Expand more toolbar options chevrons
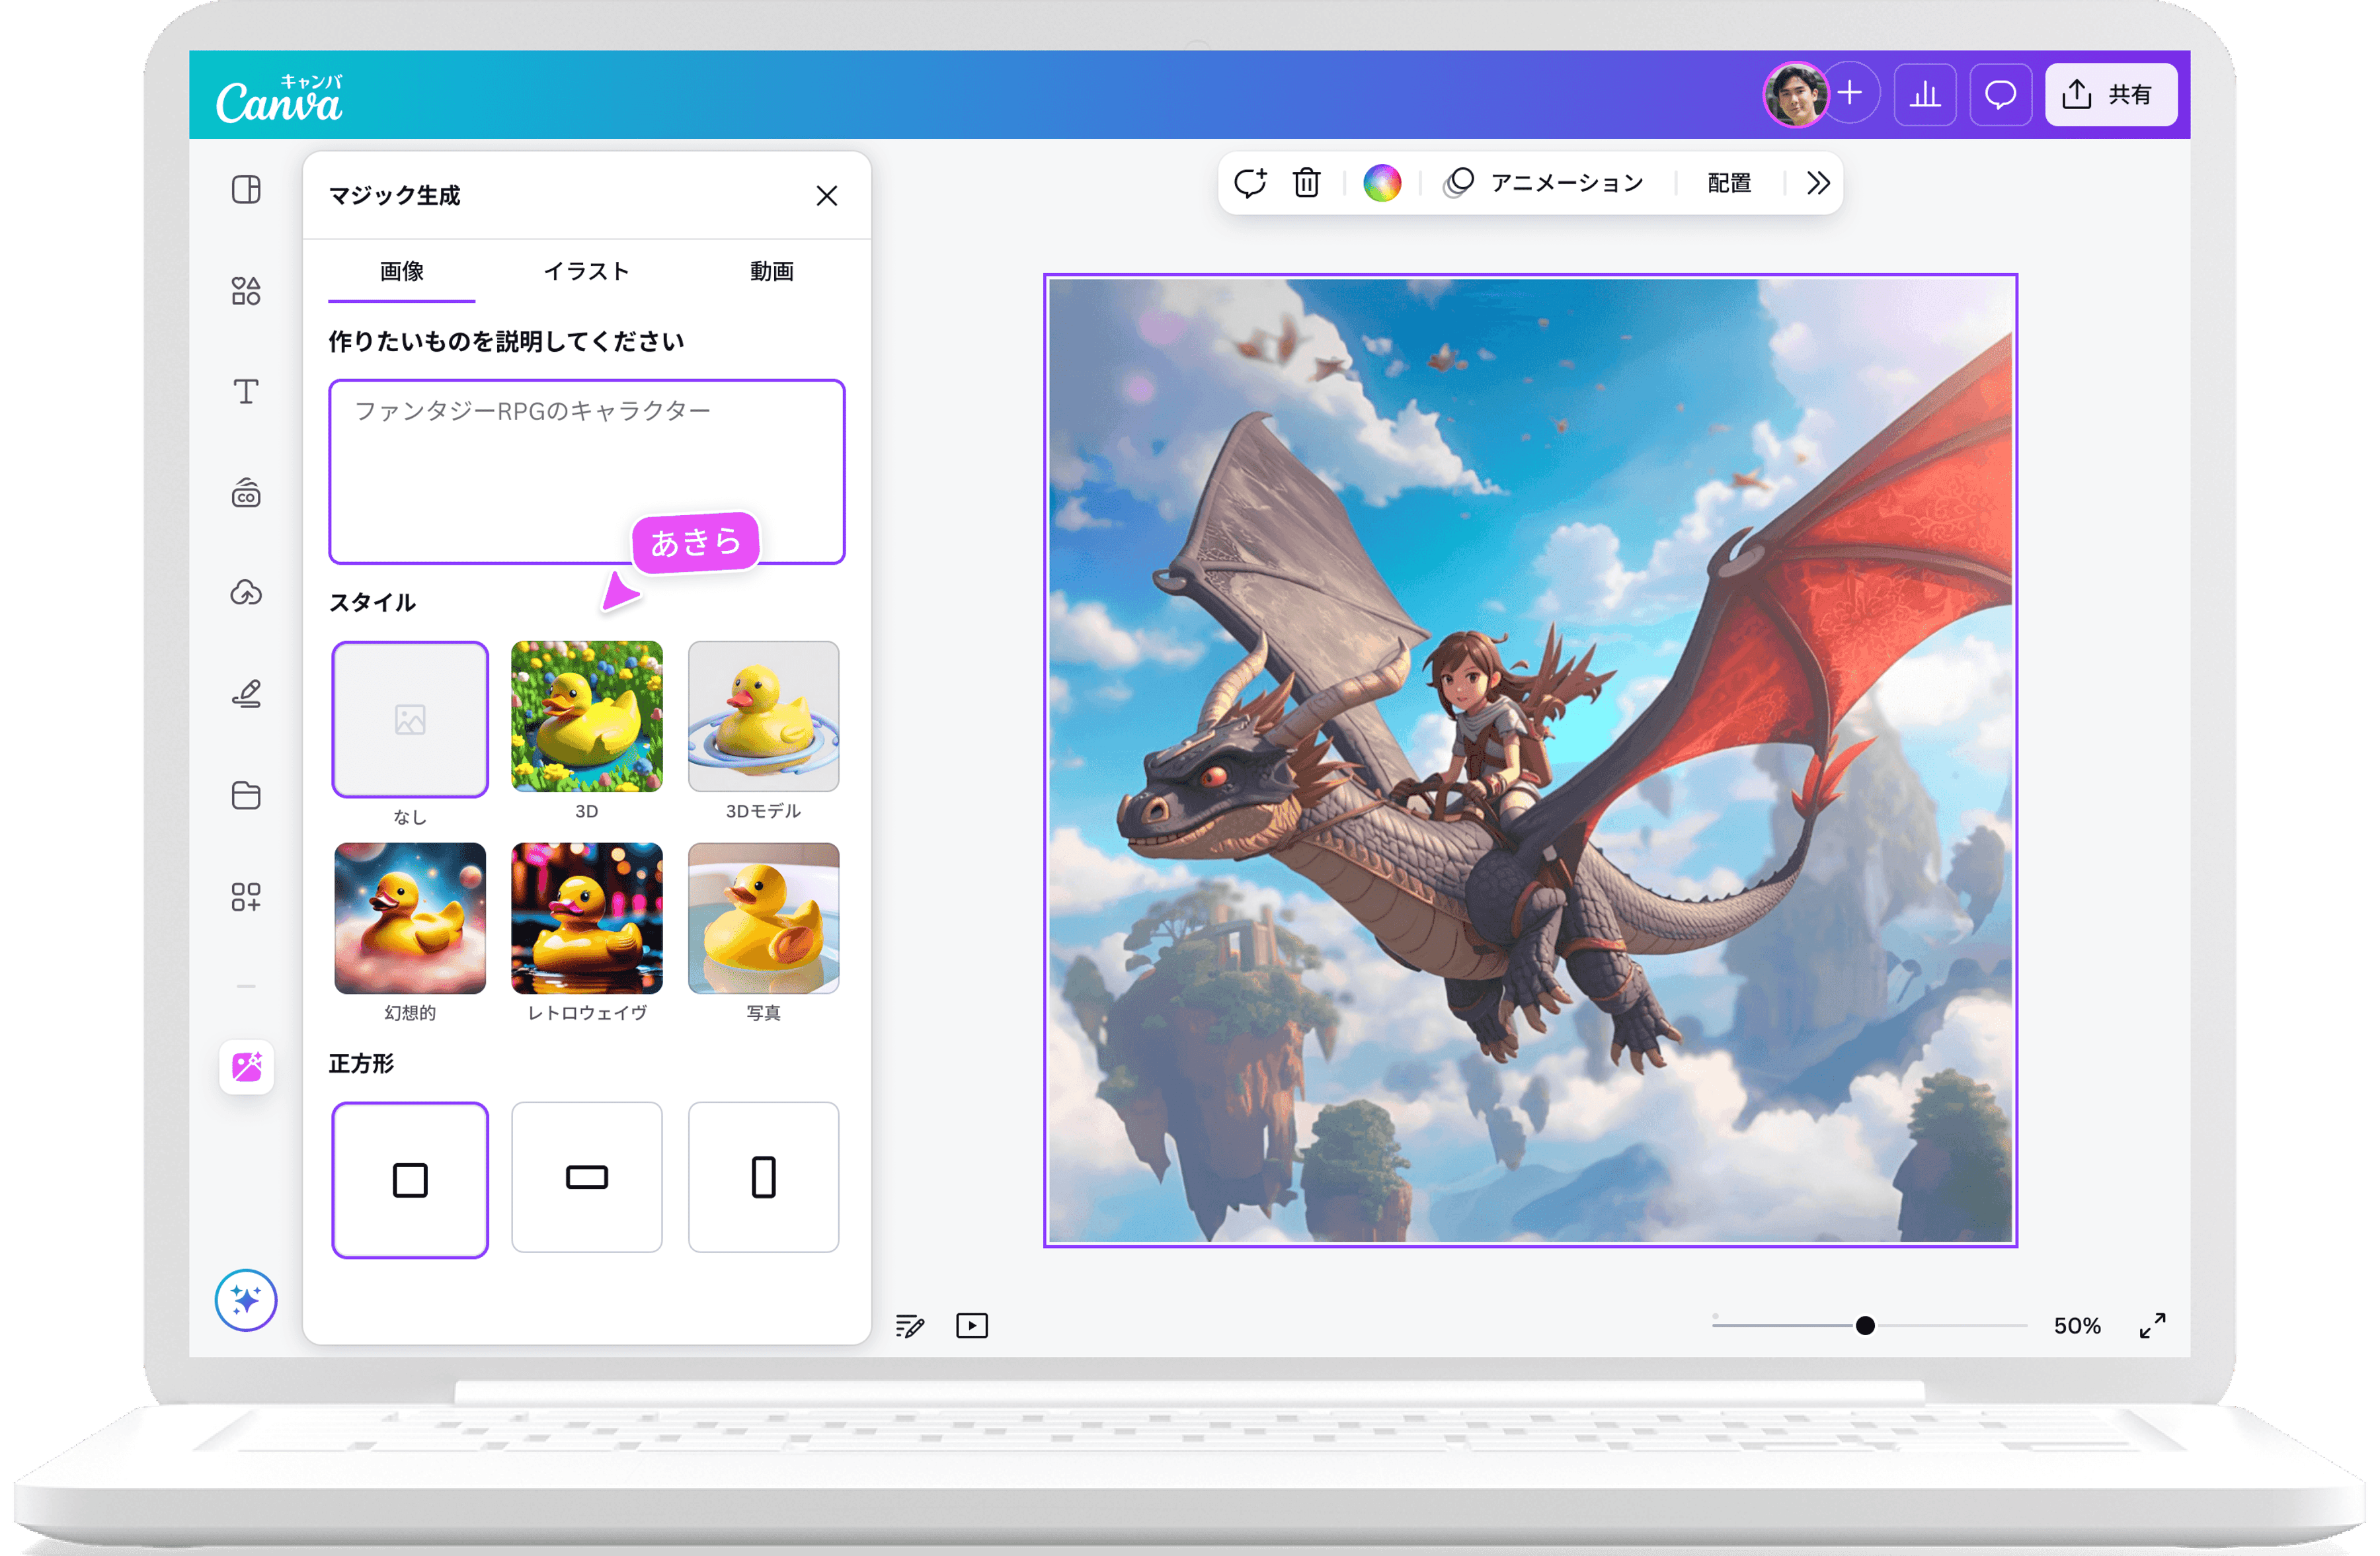Viewport: 2380px width, 1556px height. pyautogui.click(x=1819, y=183)
